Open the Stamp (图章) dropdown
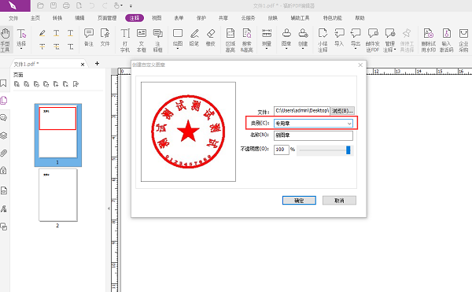This screenshot has width=472, height=292. point(286,48)
